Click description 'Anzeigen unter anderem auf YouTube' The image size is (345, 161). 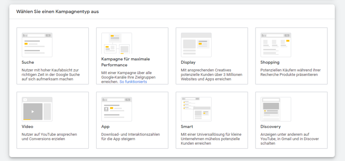(x=290, y=139)
